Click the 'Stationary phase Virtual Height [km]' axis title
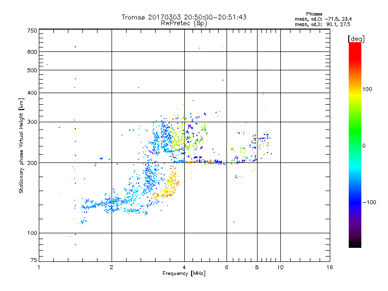 21,146
